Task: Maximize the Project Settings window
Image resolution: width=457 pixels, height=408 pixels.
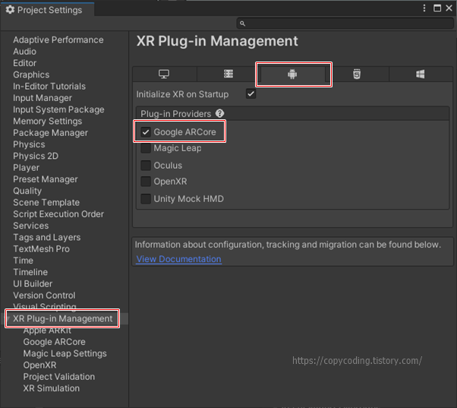Action: (x=437, y=8)
